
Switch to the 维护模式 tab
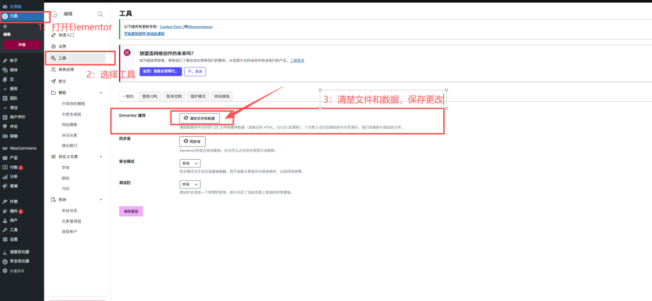[x=197, y=96]
